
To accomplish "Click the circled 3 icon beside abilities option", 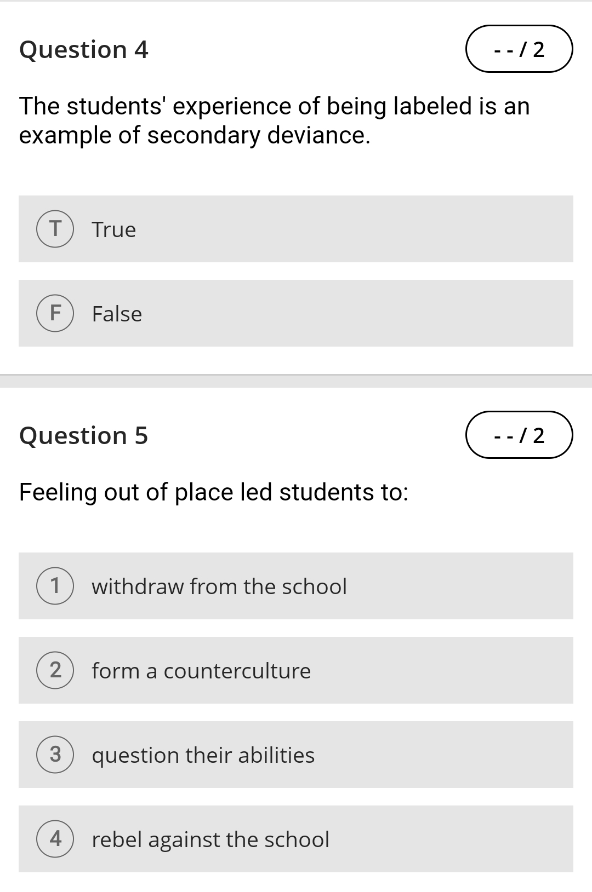I will point(54,755).
